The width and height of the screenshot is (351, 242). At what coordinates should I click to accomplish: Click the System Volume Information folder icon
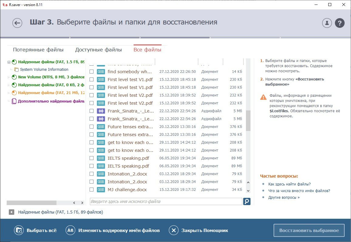coord(16,70)
